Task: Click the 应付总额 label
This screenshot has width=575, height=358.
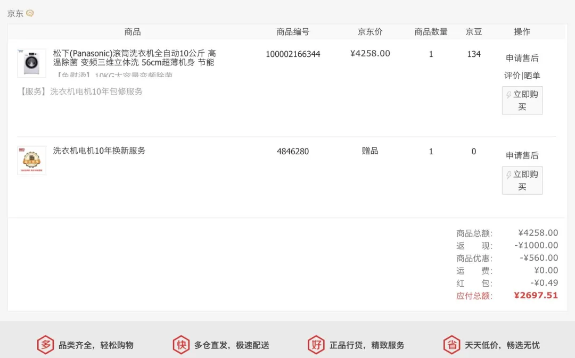Action: [x=474, y=296]
